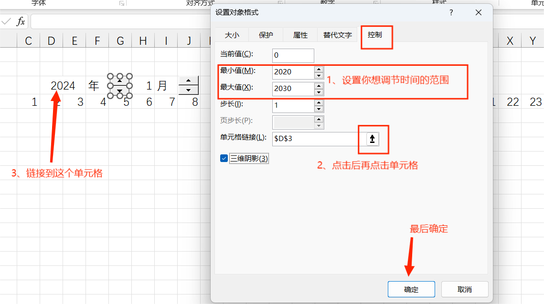Viewport: 544px width, 304px height.
Task: Click the selected spin button control on worksheet
Action: pos(120,85)
